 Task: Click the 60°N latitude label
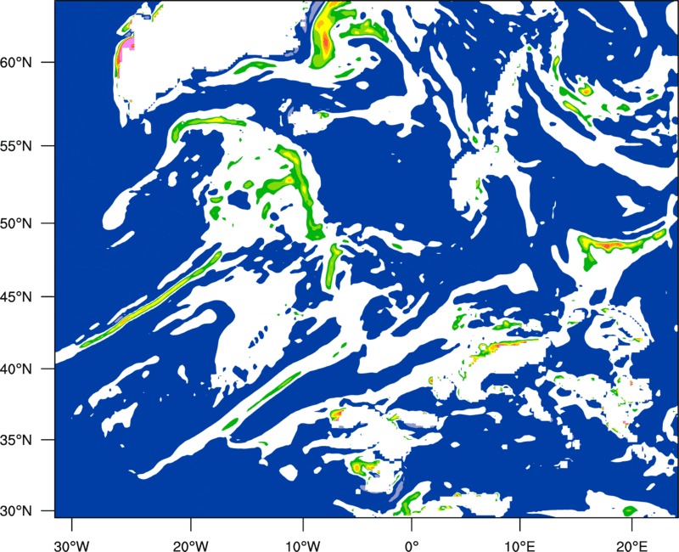coord(16,63)
